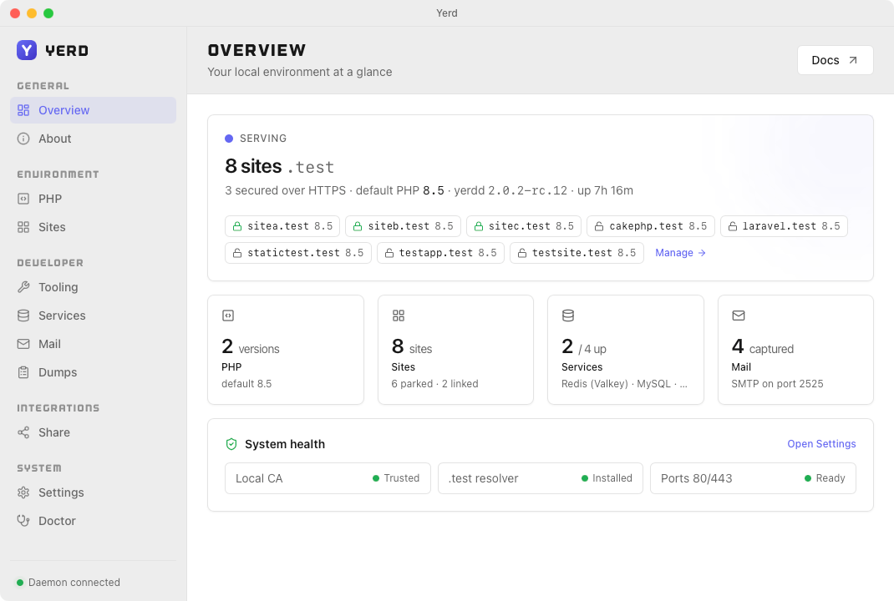
Task: Open the Share integration page
Action: (x=93, y=432)
